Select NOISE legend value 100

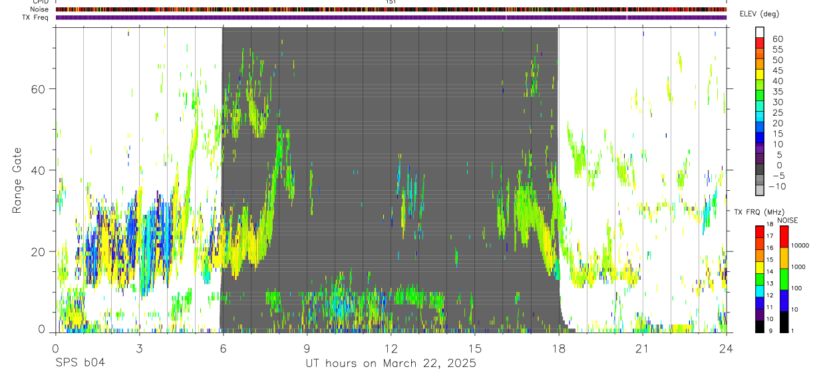point(796,289)
